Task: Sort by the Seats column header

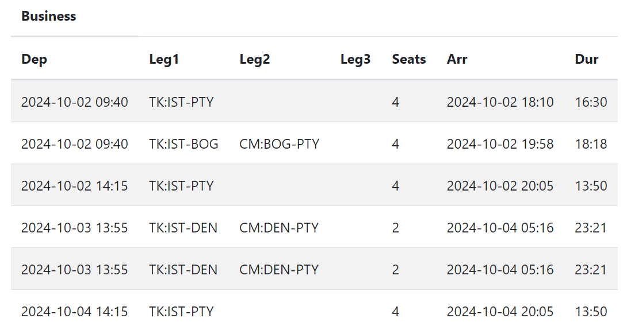Action: point(409,59)
